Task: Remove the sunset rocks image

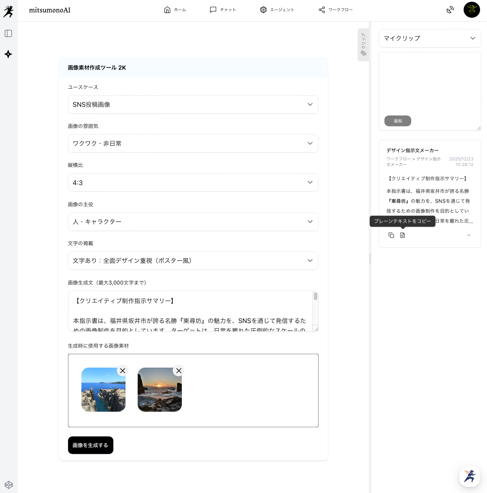Action: click(179, 371)
